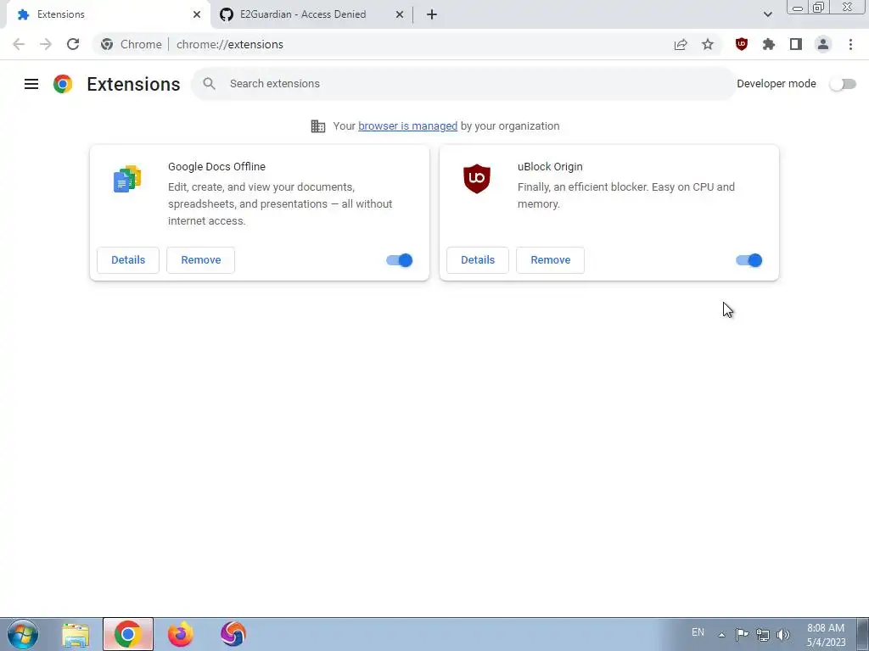Enable Developer mode toggle
Screen dimensions: 869x651
click(843, 84)
